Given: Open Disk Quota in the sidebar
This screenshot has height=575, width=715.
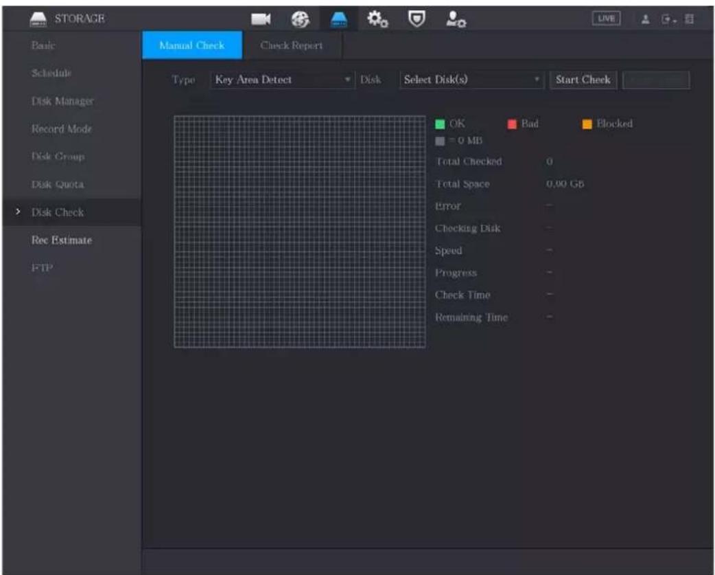Looking at the screenshot, I should point(58,184).
